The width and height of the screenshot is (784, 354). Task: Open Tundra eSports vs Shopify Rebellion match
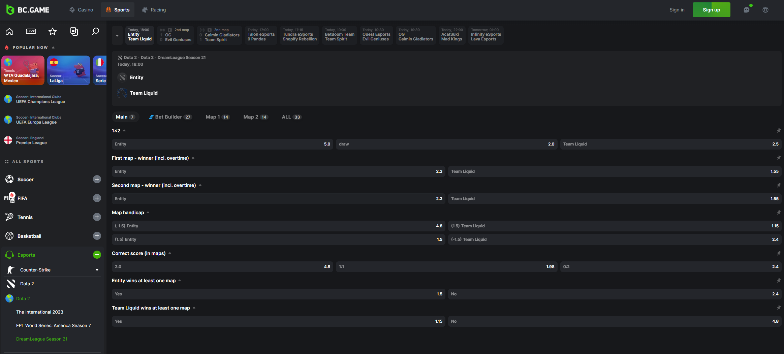click(x=300, y=35)
